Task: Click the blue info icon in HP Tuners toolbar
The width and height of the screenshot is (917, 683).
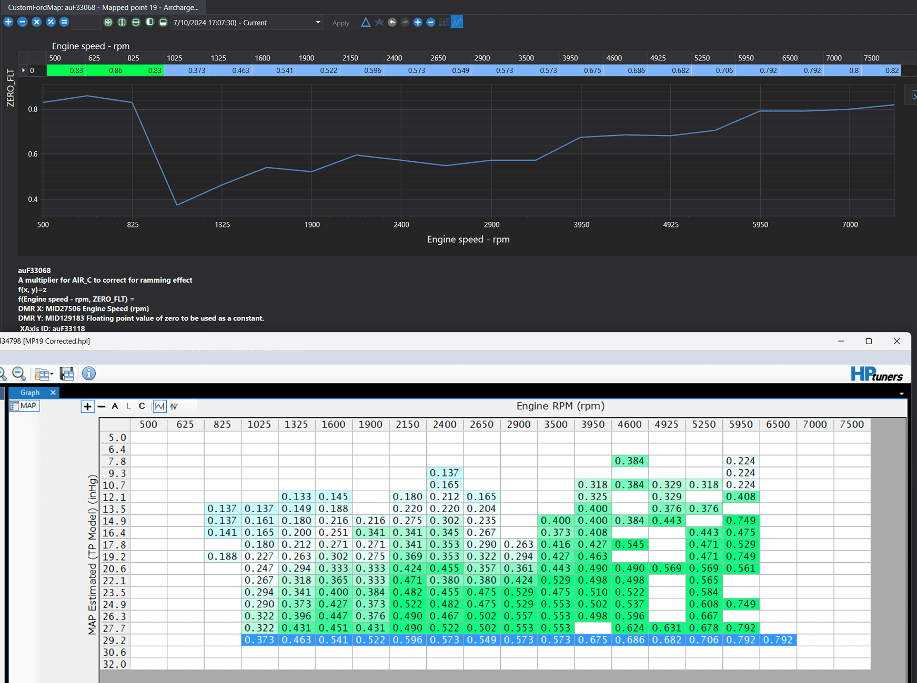Action: point(89,374)
